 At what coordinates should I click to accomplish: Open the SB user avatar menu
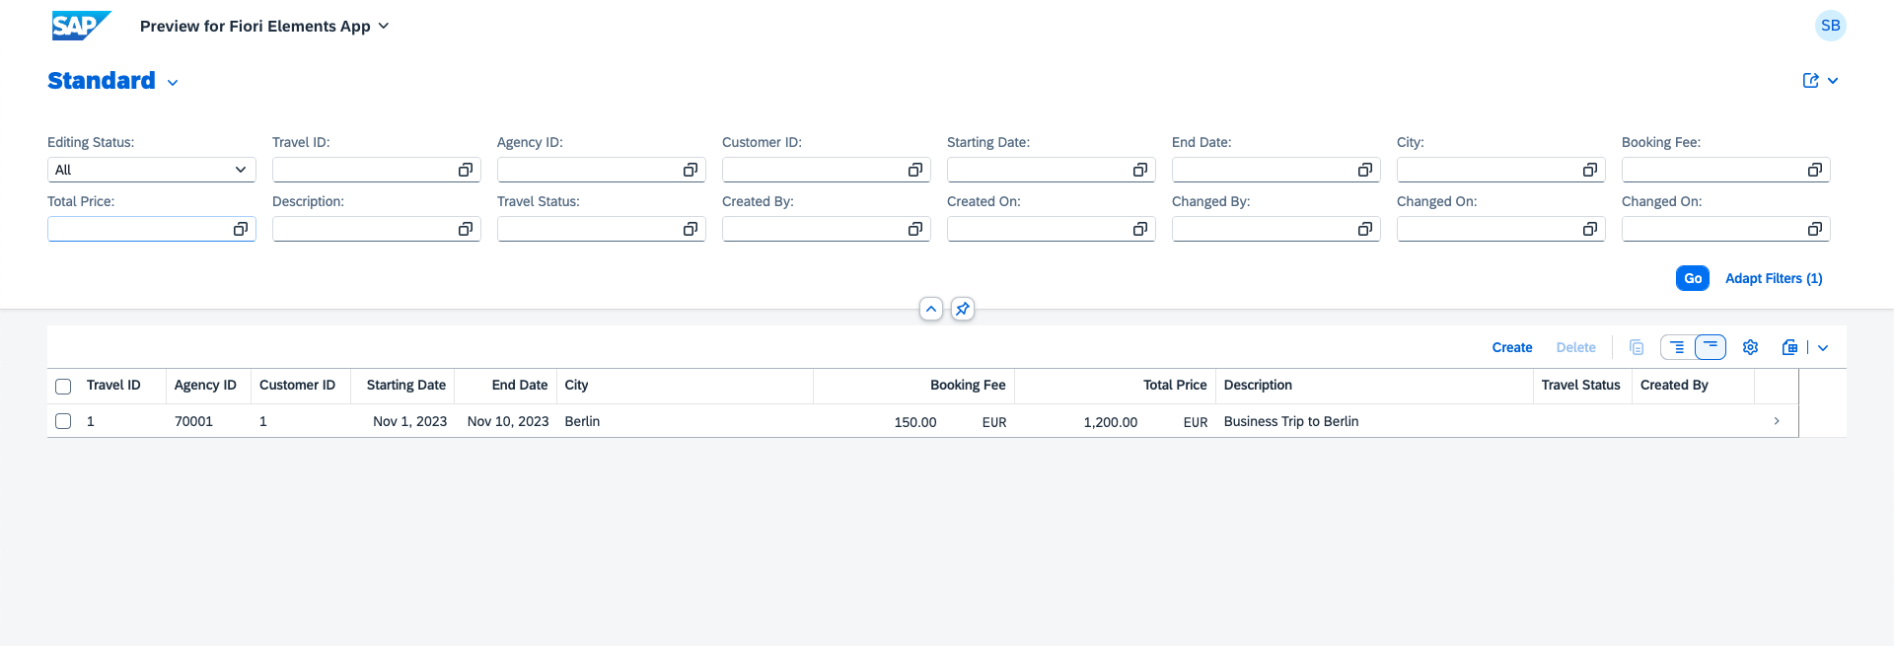[x=1831, y=26]
